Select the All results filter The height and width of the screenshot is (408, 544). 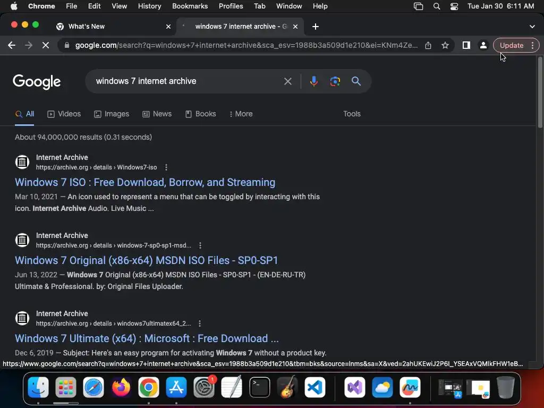24,114
